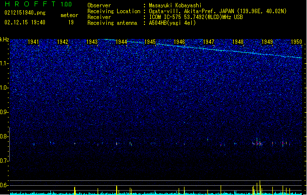Click the Receiver label
The image size is (307, 195).
(x=99, y=17)
